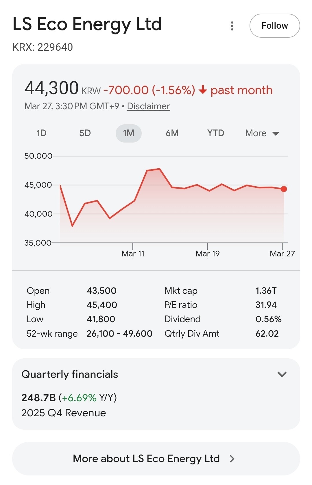Screen dimensions: 312x485
Task: Open the three-dot options menu
Action: point(232,26)
